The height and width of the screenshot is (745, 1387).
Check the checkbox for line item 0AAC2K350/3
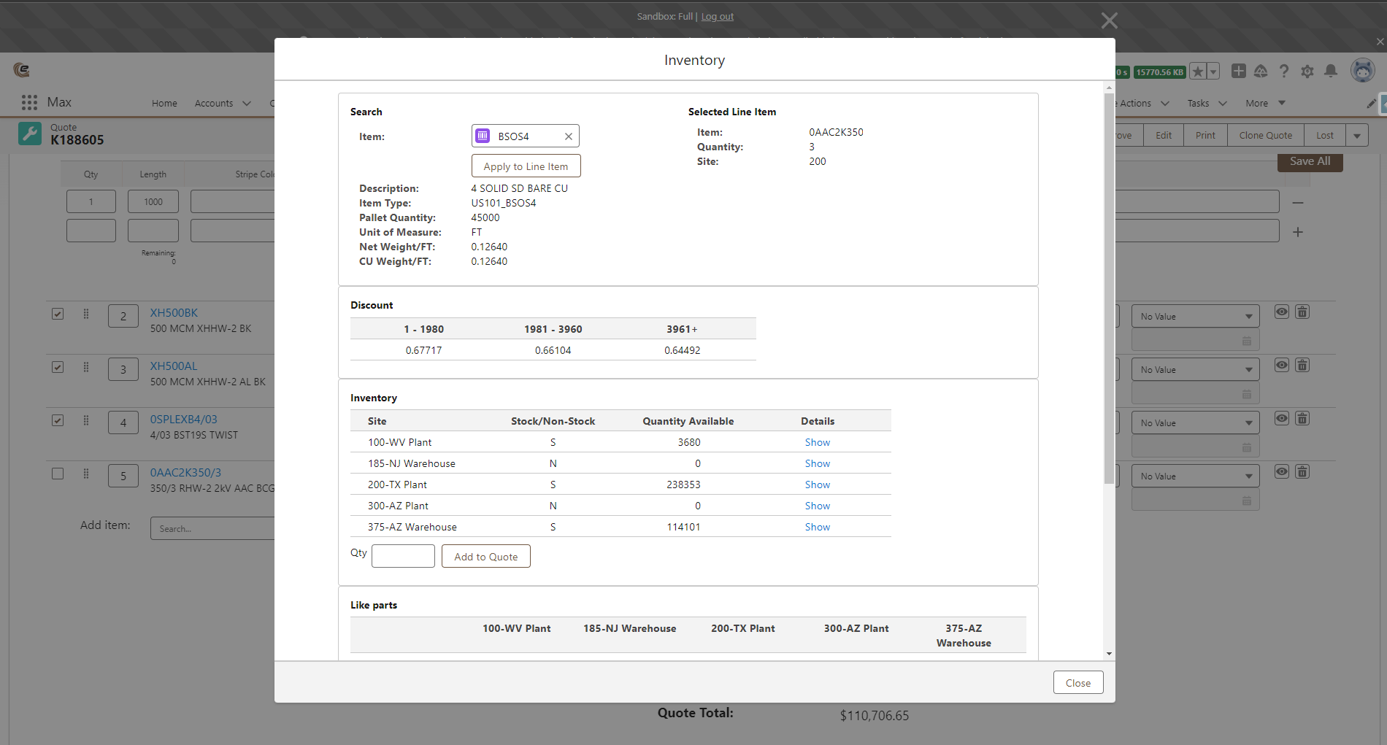(x=58, y=474)
